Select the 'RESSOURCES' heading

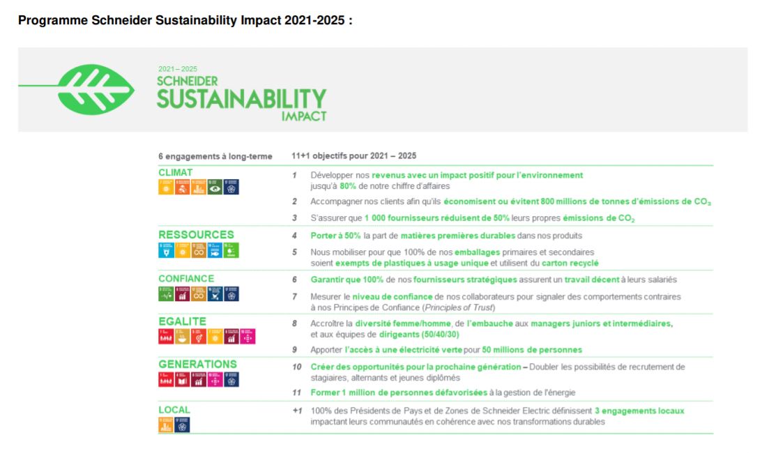point(197,235)
